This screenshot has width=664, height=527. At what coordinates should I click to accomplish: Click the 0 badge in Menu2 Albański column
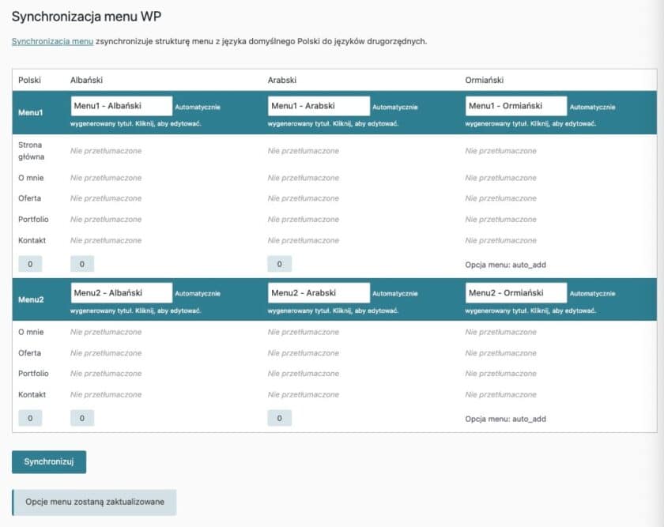pyautogui.click(x=82, y=418)
